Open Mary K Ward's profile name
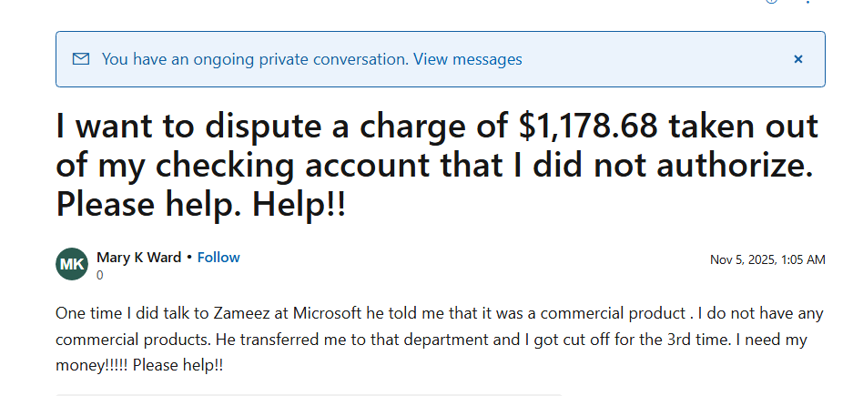Viewport: 853px width, 396px height. [x=138, y=258]
